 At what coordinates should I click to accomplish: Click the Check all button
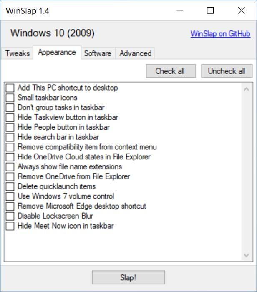pyautogui.click(x=171, y=71)
